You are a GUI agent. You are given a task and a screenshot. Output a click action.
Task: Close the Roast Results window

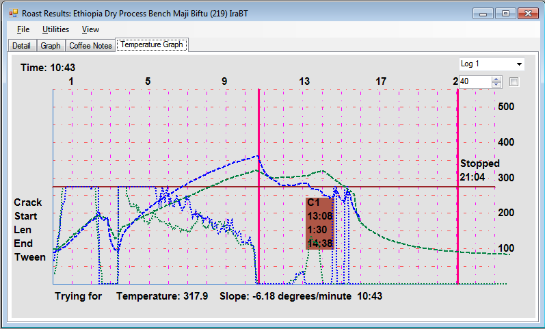(x=527, y=13)
